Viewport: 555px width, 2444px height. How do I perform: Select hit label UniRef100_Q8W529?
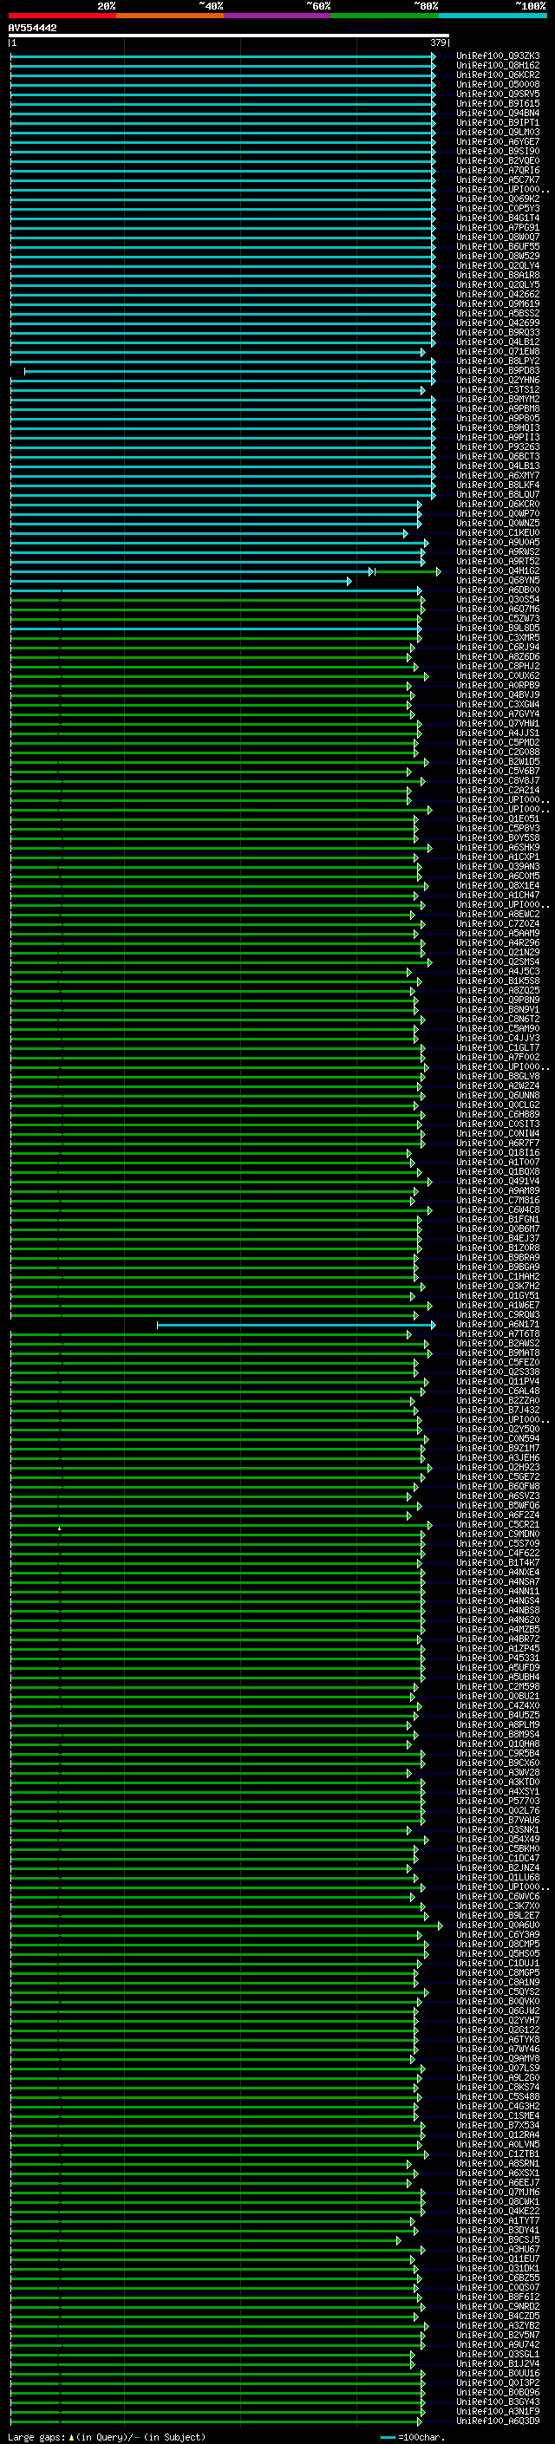point(498,256)
